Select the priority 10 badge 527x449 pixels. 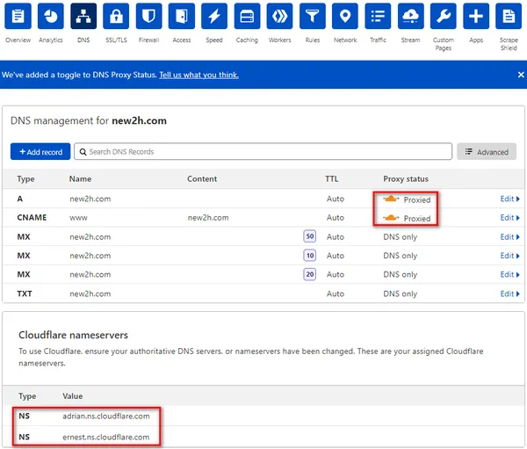click(309, 256)
